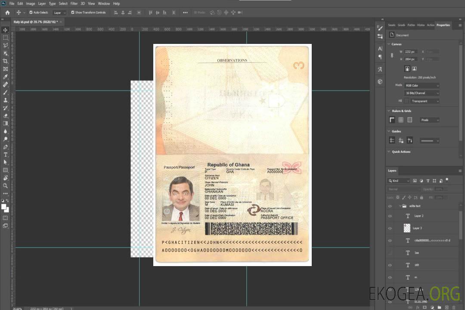
Task: Select the Healing Brush tool
Action: coord(5,84)
